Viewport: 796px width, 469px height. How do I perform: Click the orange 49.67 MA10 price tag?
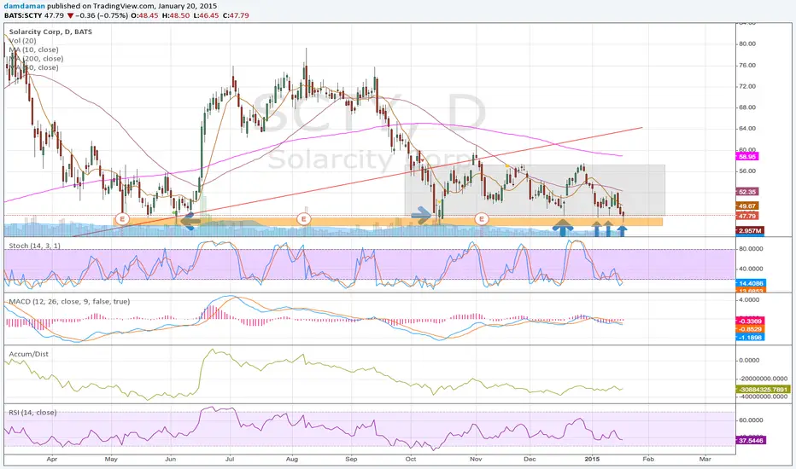pos(748,206)
